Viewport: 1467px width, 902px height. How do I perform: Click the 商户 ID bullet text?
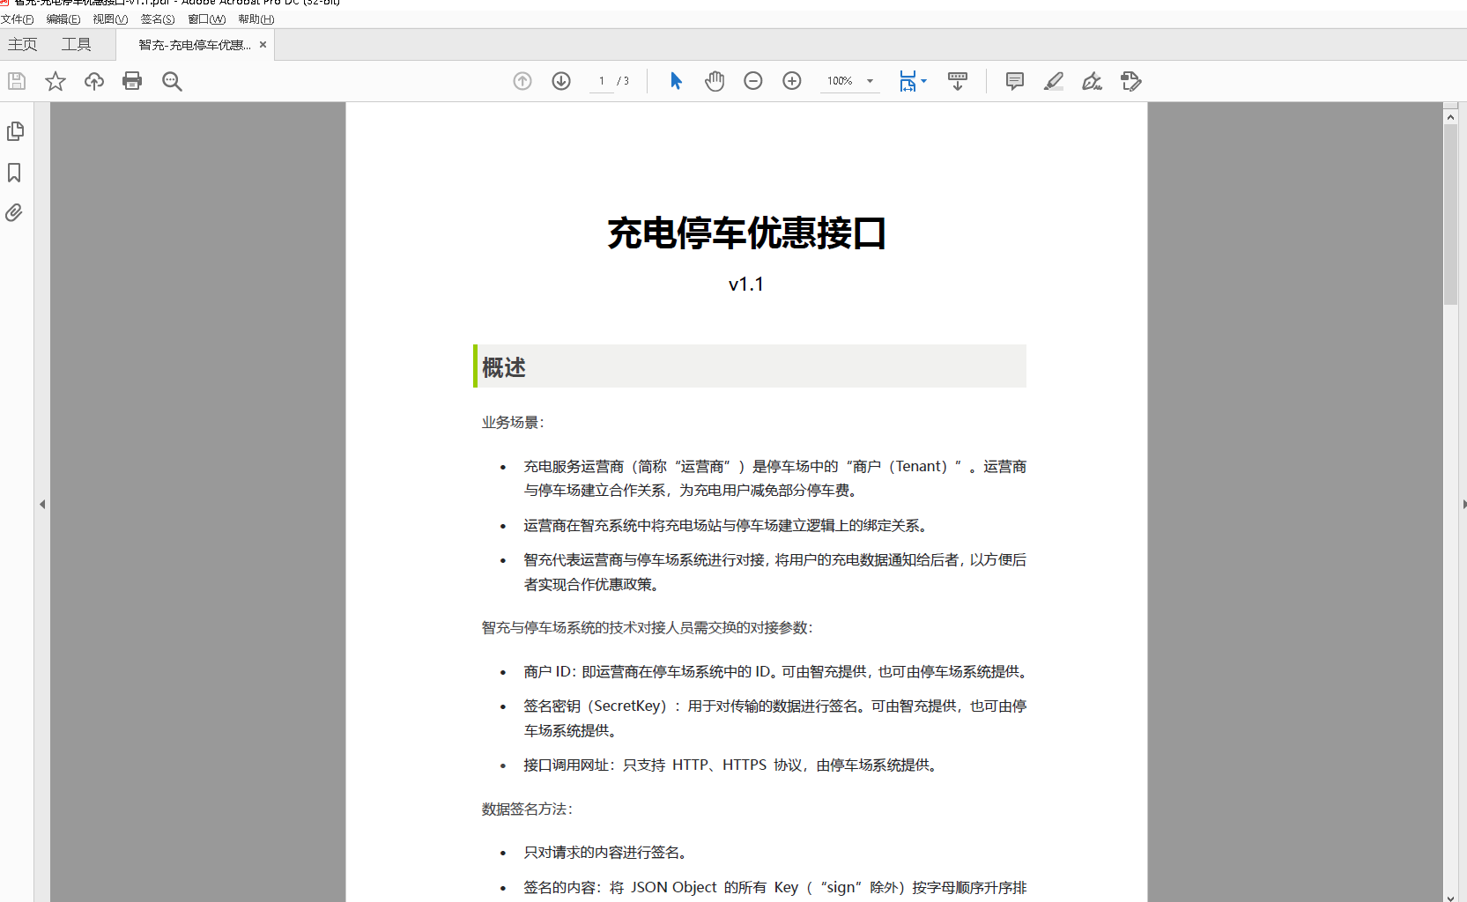776,671
